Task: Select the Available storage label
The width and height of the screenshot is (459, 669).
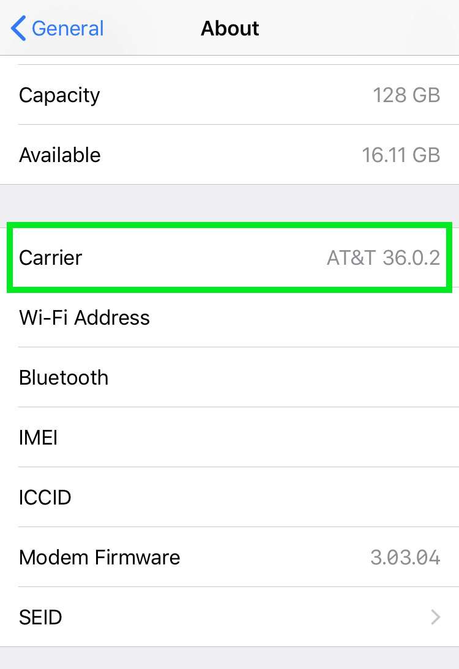Action: pos(60,155)
